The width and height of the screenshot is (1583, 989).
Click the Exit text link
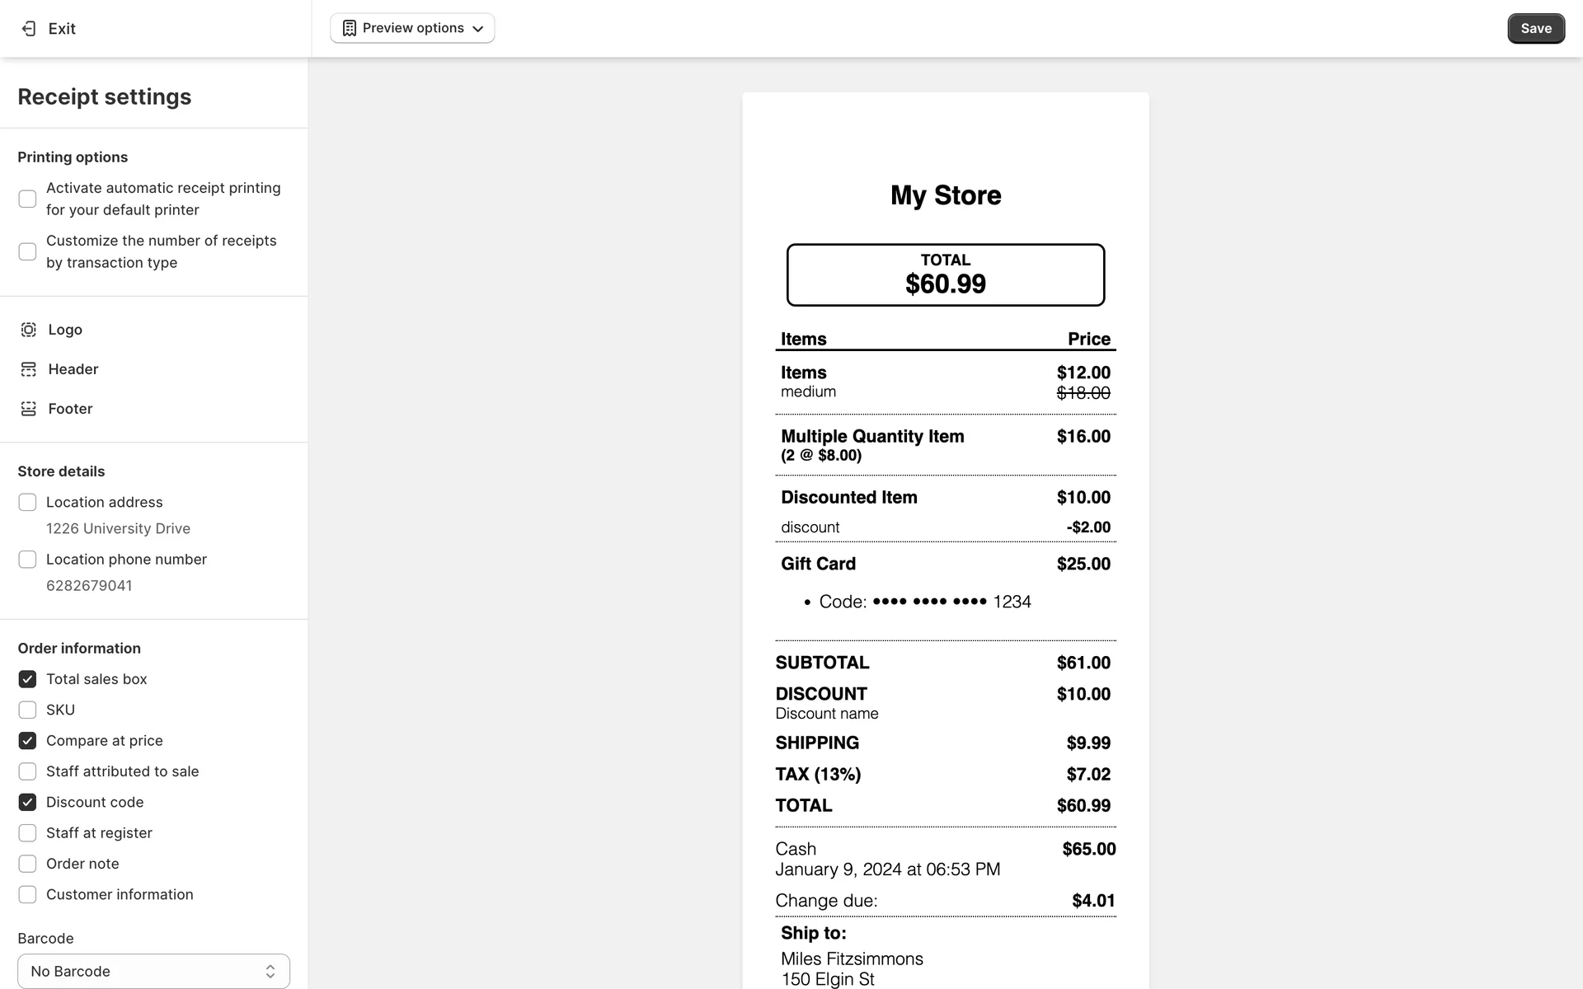pyautogui.click(x=62, y=29)
